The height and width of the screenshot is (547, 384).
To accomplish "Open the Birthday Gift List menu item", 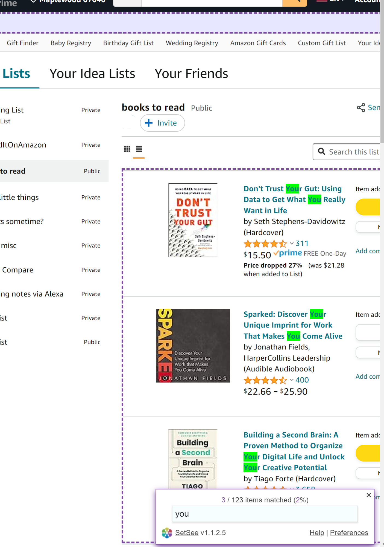I will coord(128,43).
